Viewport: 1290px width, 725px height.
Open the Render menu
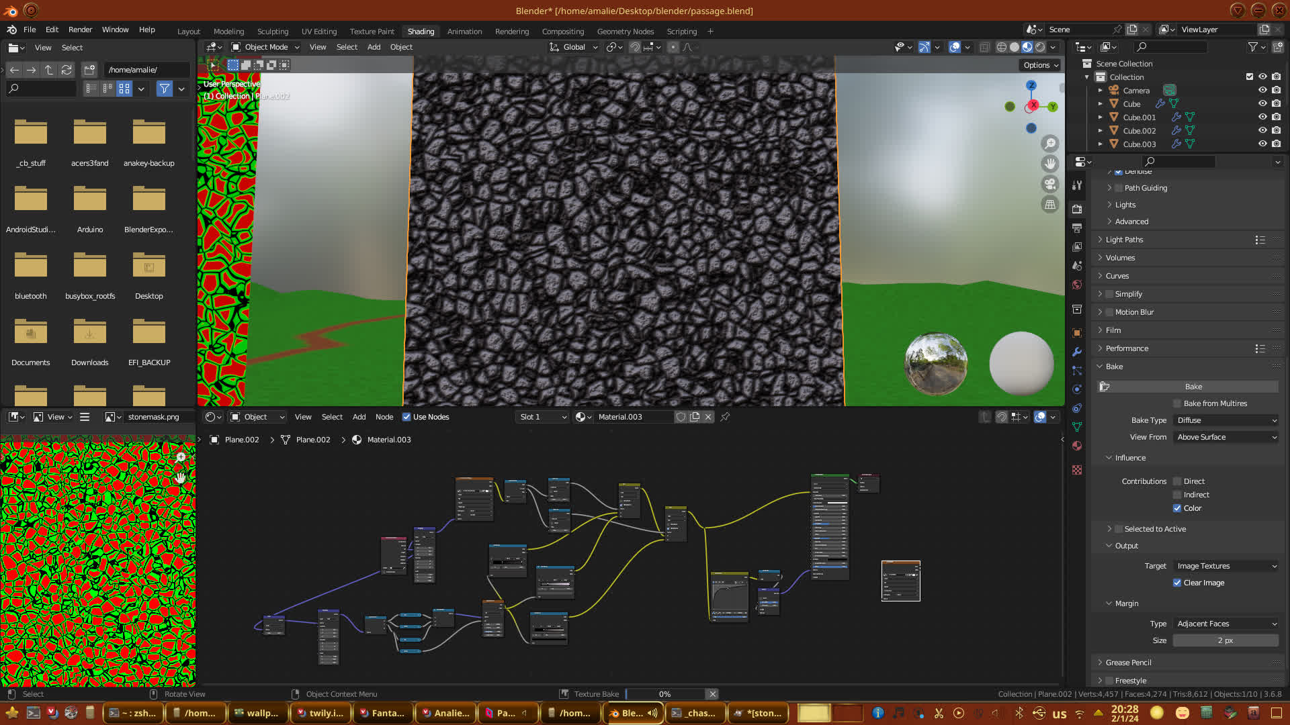pos(80,30)
